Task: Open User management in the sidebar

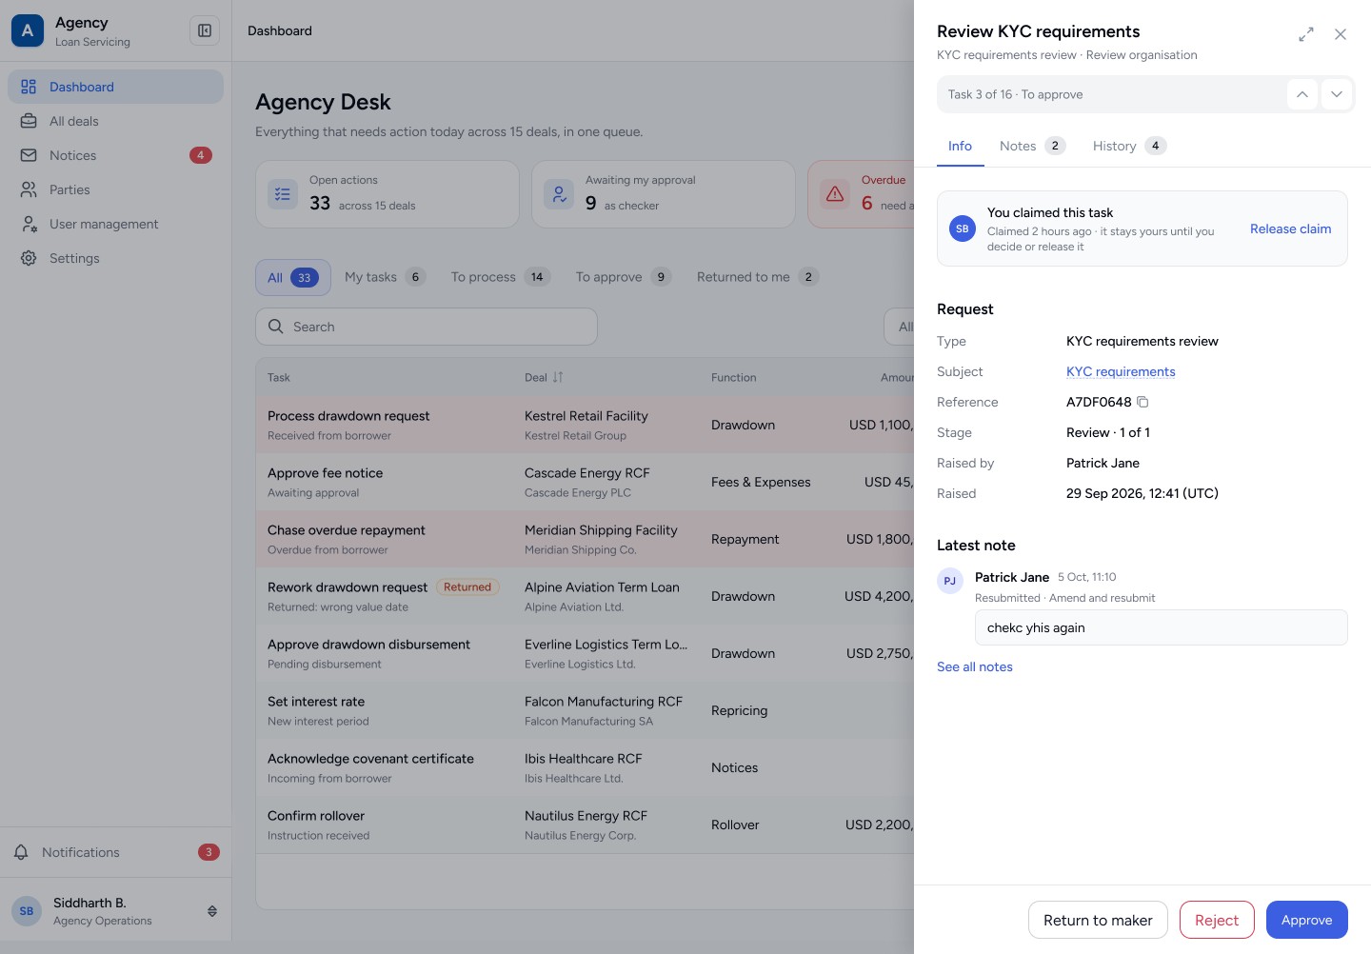Action: pyautogui.click(x=115, y=224)
